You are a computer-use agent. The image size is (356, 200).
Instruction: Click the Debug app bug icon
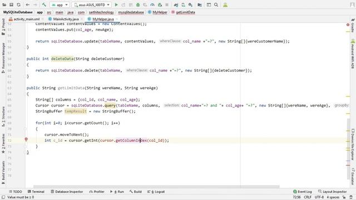[138, 5]
